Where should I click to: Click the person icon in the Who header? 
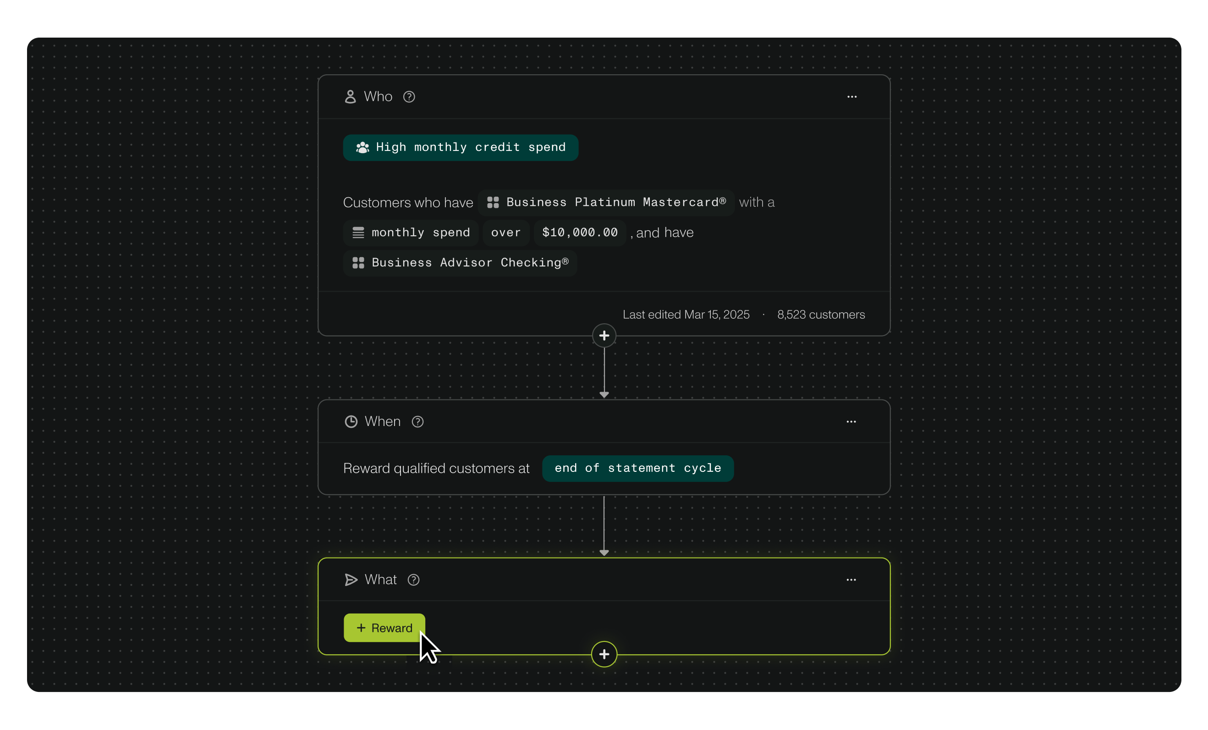pos(350,97)
